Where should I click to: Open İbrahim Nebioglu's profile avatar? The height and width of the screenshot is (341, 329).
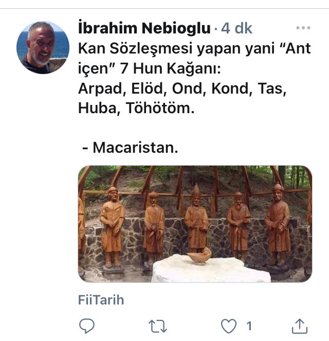[x=43, y=47]
